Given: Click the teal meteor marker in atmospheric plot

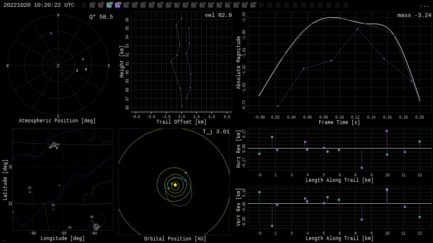Looking at the screenshot, I should (83, 59).
